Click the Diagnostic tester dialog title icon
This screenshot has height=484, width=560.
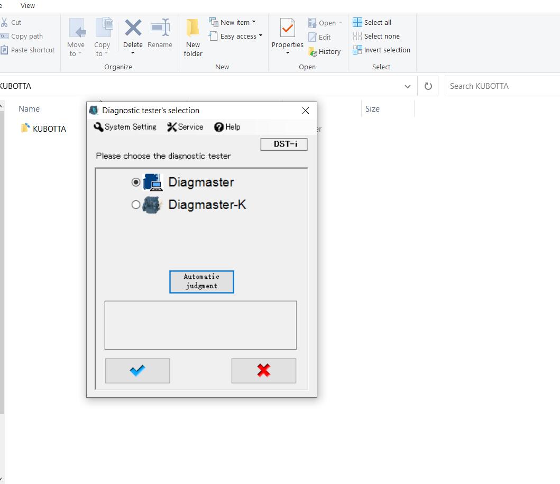(94, 111)
